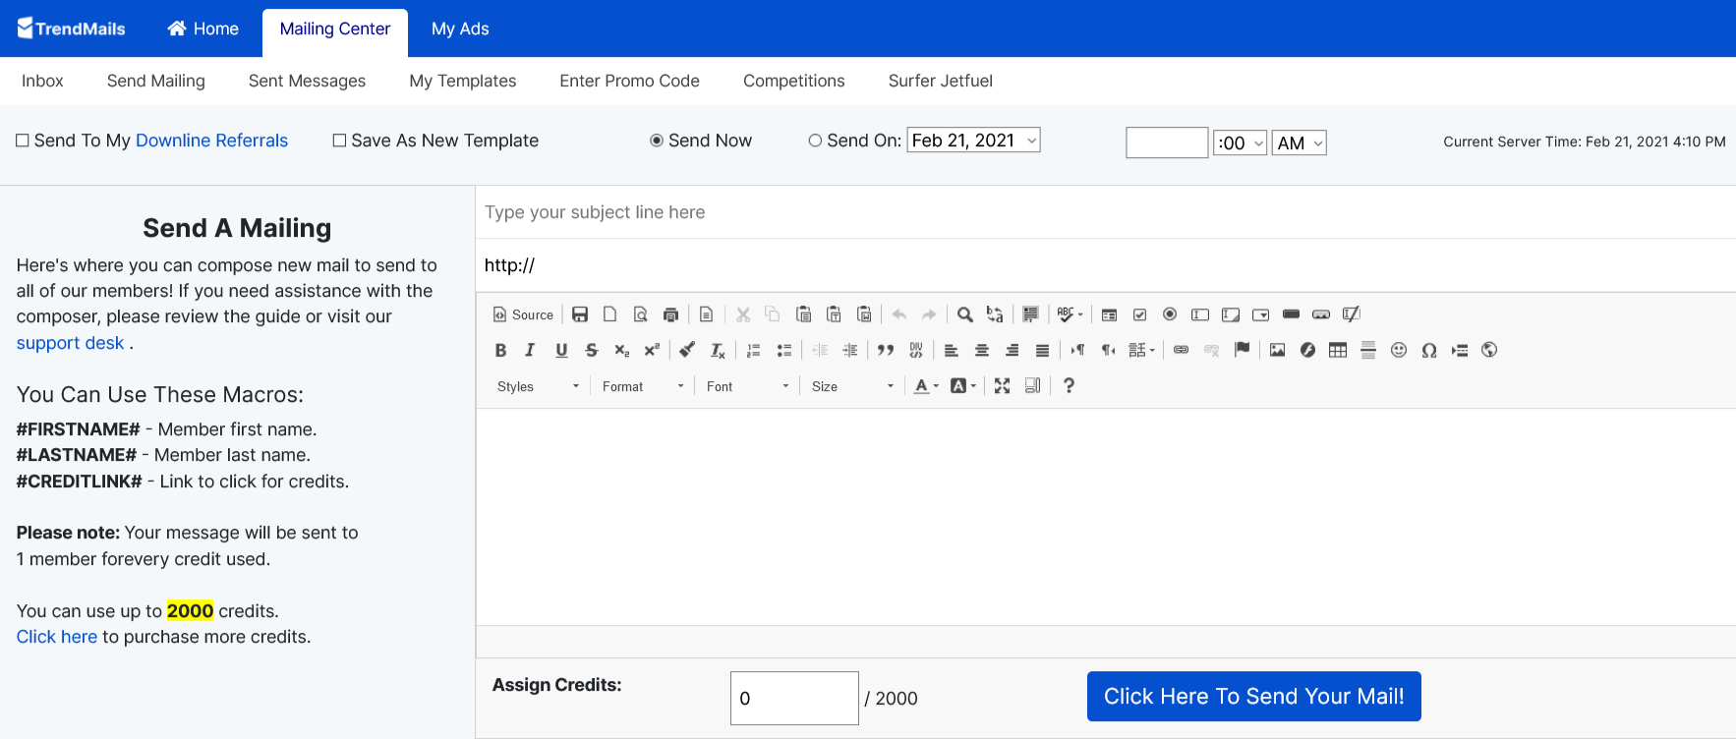Insert a smiley emoticon
The height and width of the screenshot is (739, 1736).
[1399, 350]
